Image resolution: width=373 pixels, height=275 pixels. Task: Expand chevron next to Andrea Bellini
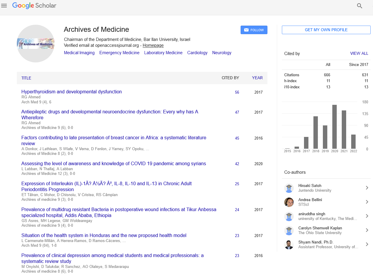[x=367, y=202]
